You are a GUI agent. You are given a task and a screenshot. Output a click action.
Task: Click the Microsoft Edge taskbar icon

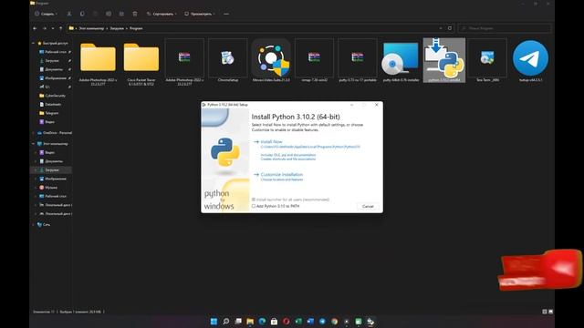pos(262,322)
